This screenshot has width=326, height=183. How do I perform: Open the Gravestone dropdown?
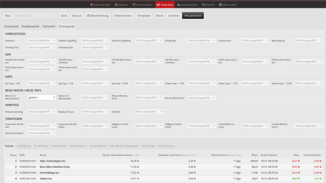(255, 41)
